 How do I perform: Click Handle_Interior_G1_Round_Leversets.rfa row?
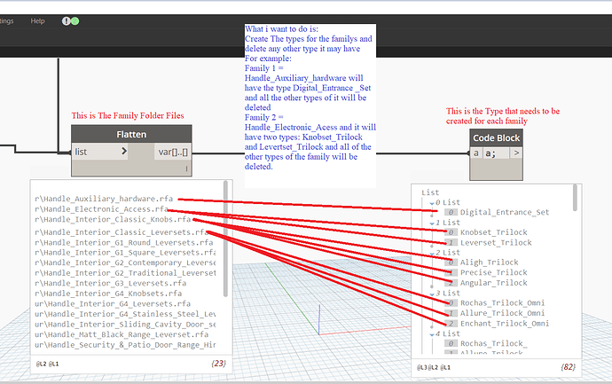[x=123, y=243]
